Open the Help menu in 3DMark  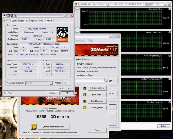tap(90, 41)
